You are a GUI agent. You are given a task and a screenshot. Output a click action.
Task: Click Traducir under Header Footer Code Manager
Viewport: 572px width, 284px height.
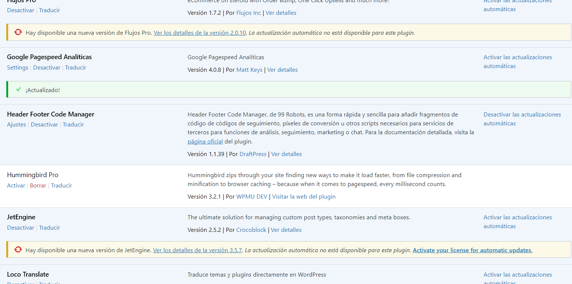73,124
